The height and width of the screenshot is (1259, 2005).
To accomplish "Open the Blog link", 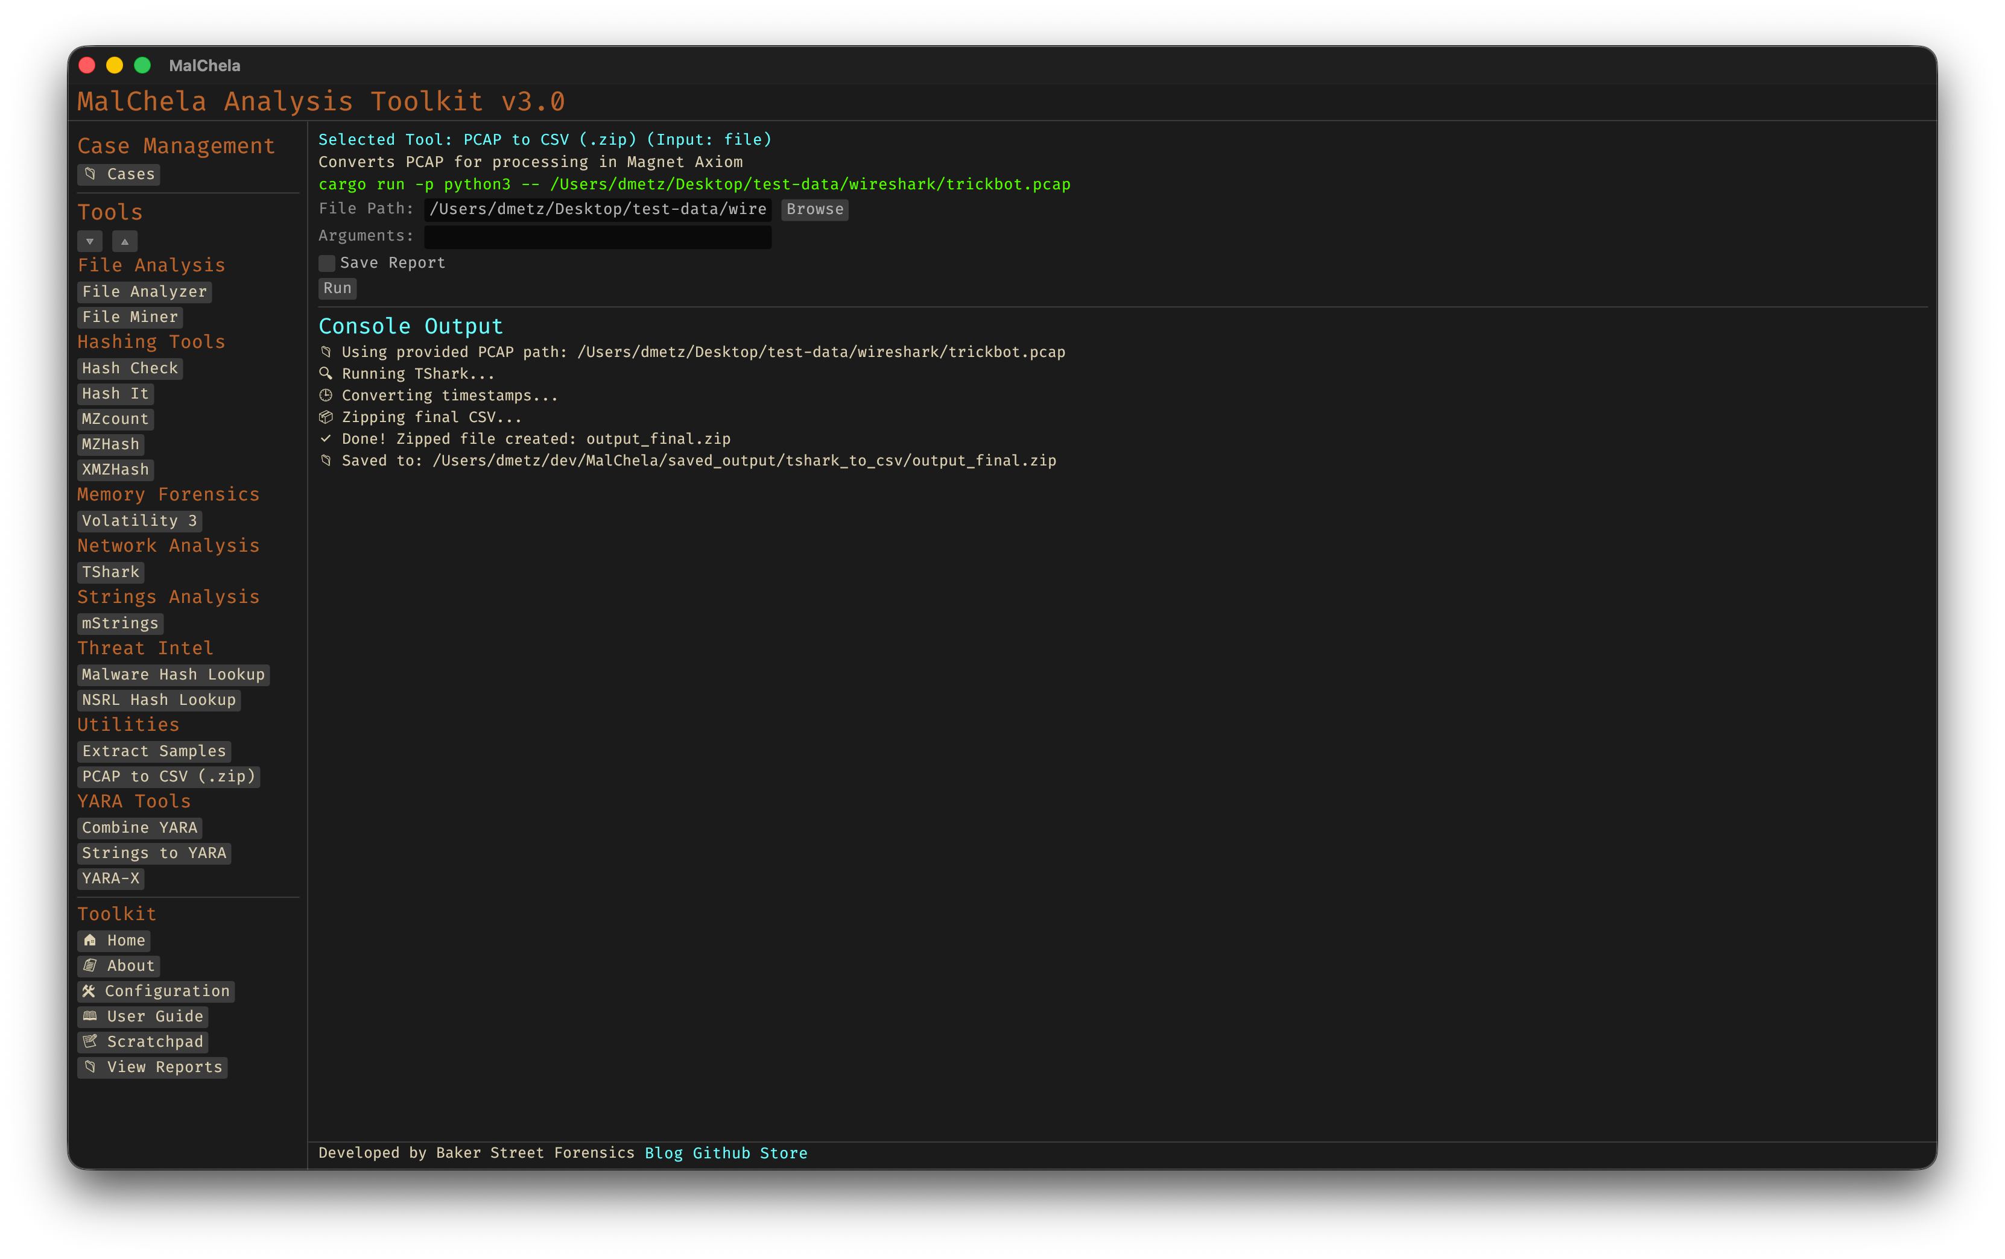I will pyautogui.click(x=664, y=1152).
